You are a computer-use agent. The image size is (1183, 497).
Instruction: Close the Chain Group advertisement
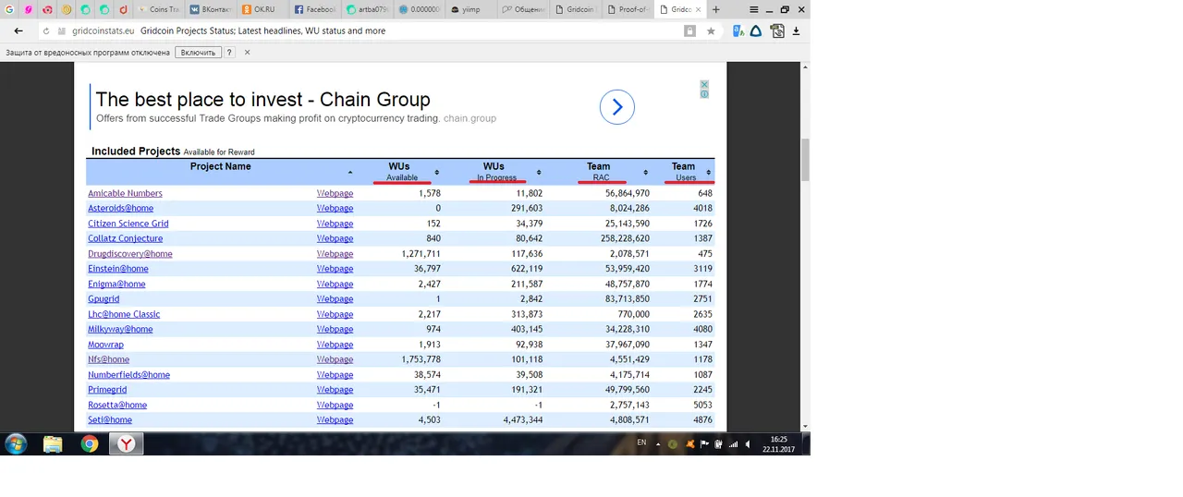(x=704, y=84)
